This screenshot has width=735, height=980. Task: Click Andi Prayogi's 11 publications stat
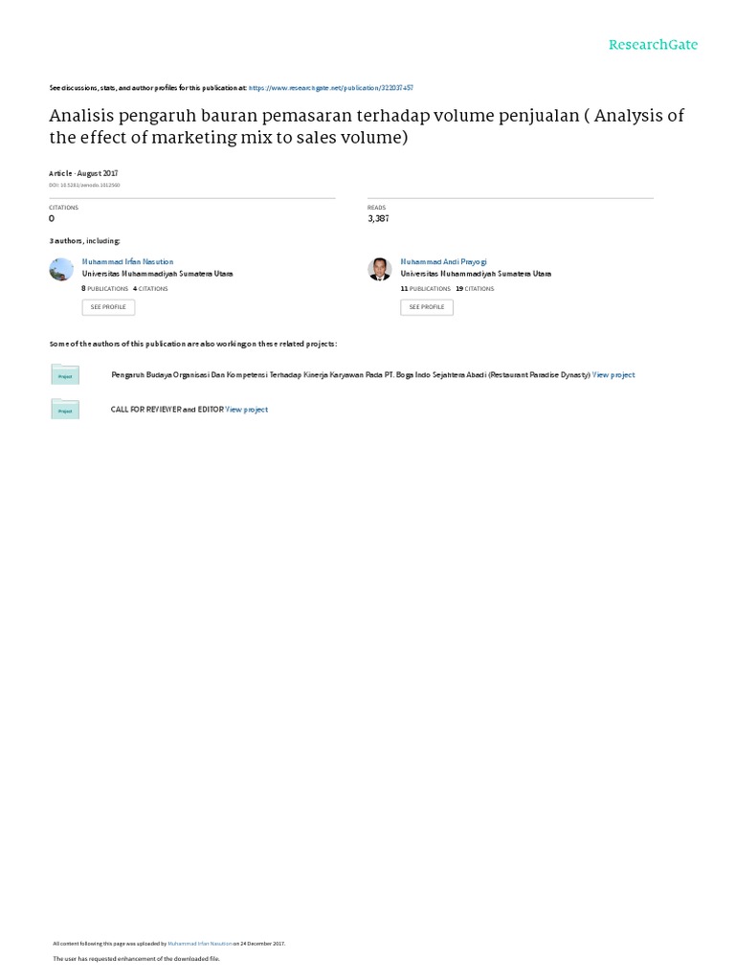pyautogui.click(x=425, y=288)
